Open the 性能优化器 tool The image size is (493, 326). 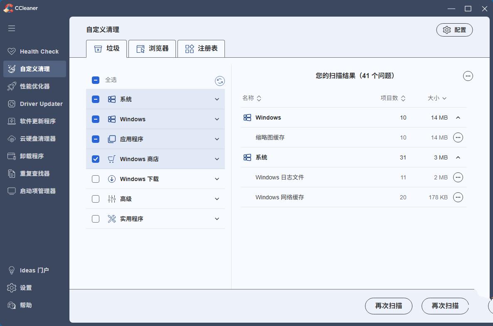click(36, 86)
